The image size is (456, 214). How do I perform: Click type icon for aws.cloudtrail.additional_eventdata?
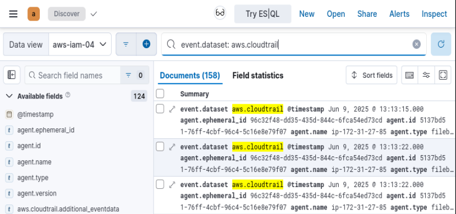point(10,209)
